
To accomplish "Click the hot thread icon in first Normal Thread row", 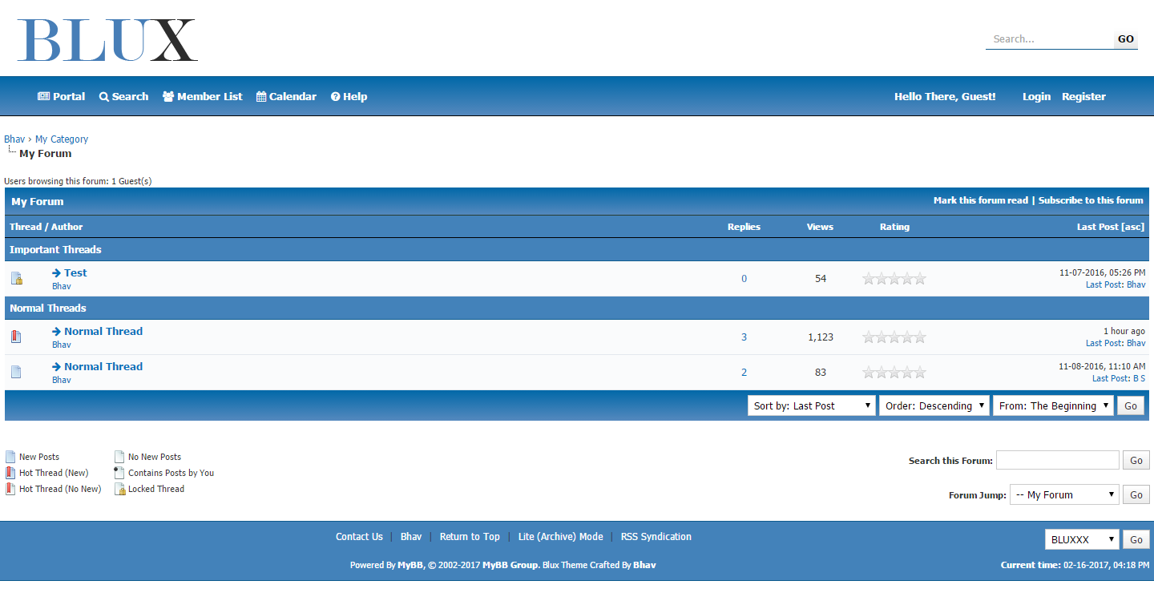I will [x=16, y=337].
